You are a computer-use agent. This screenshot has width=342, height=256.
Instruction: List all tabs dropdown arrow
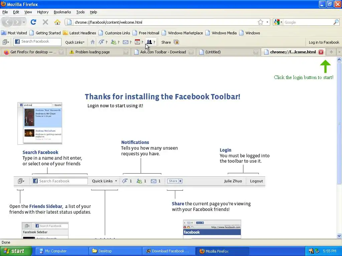339,52
